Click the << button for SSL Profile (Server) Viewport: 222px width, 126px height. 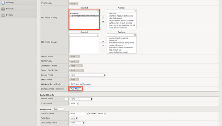coord(103,41)
